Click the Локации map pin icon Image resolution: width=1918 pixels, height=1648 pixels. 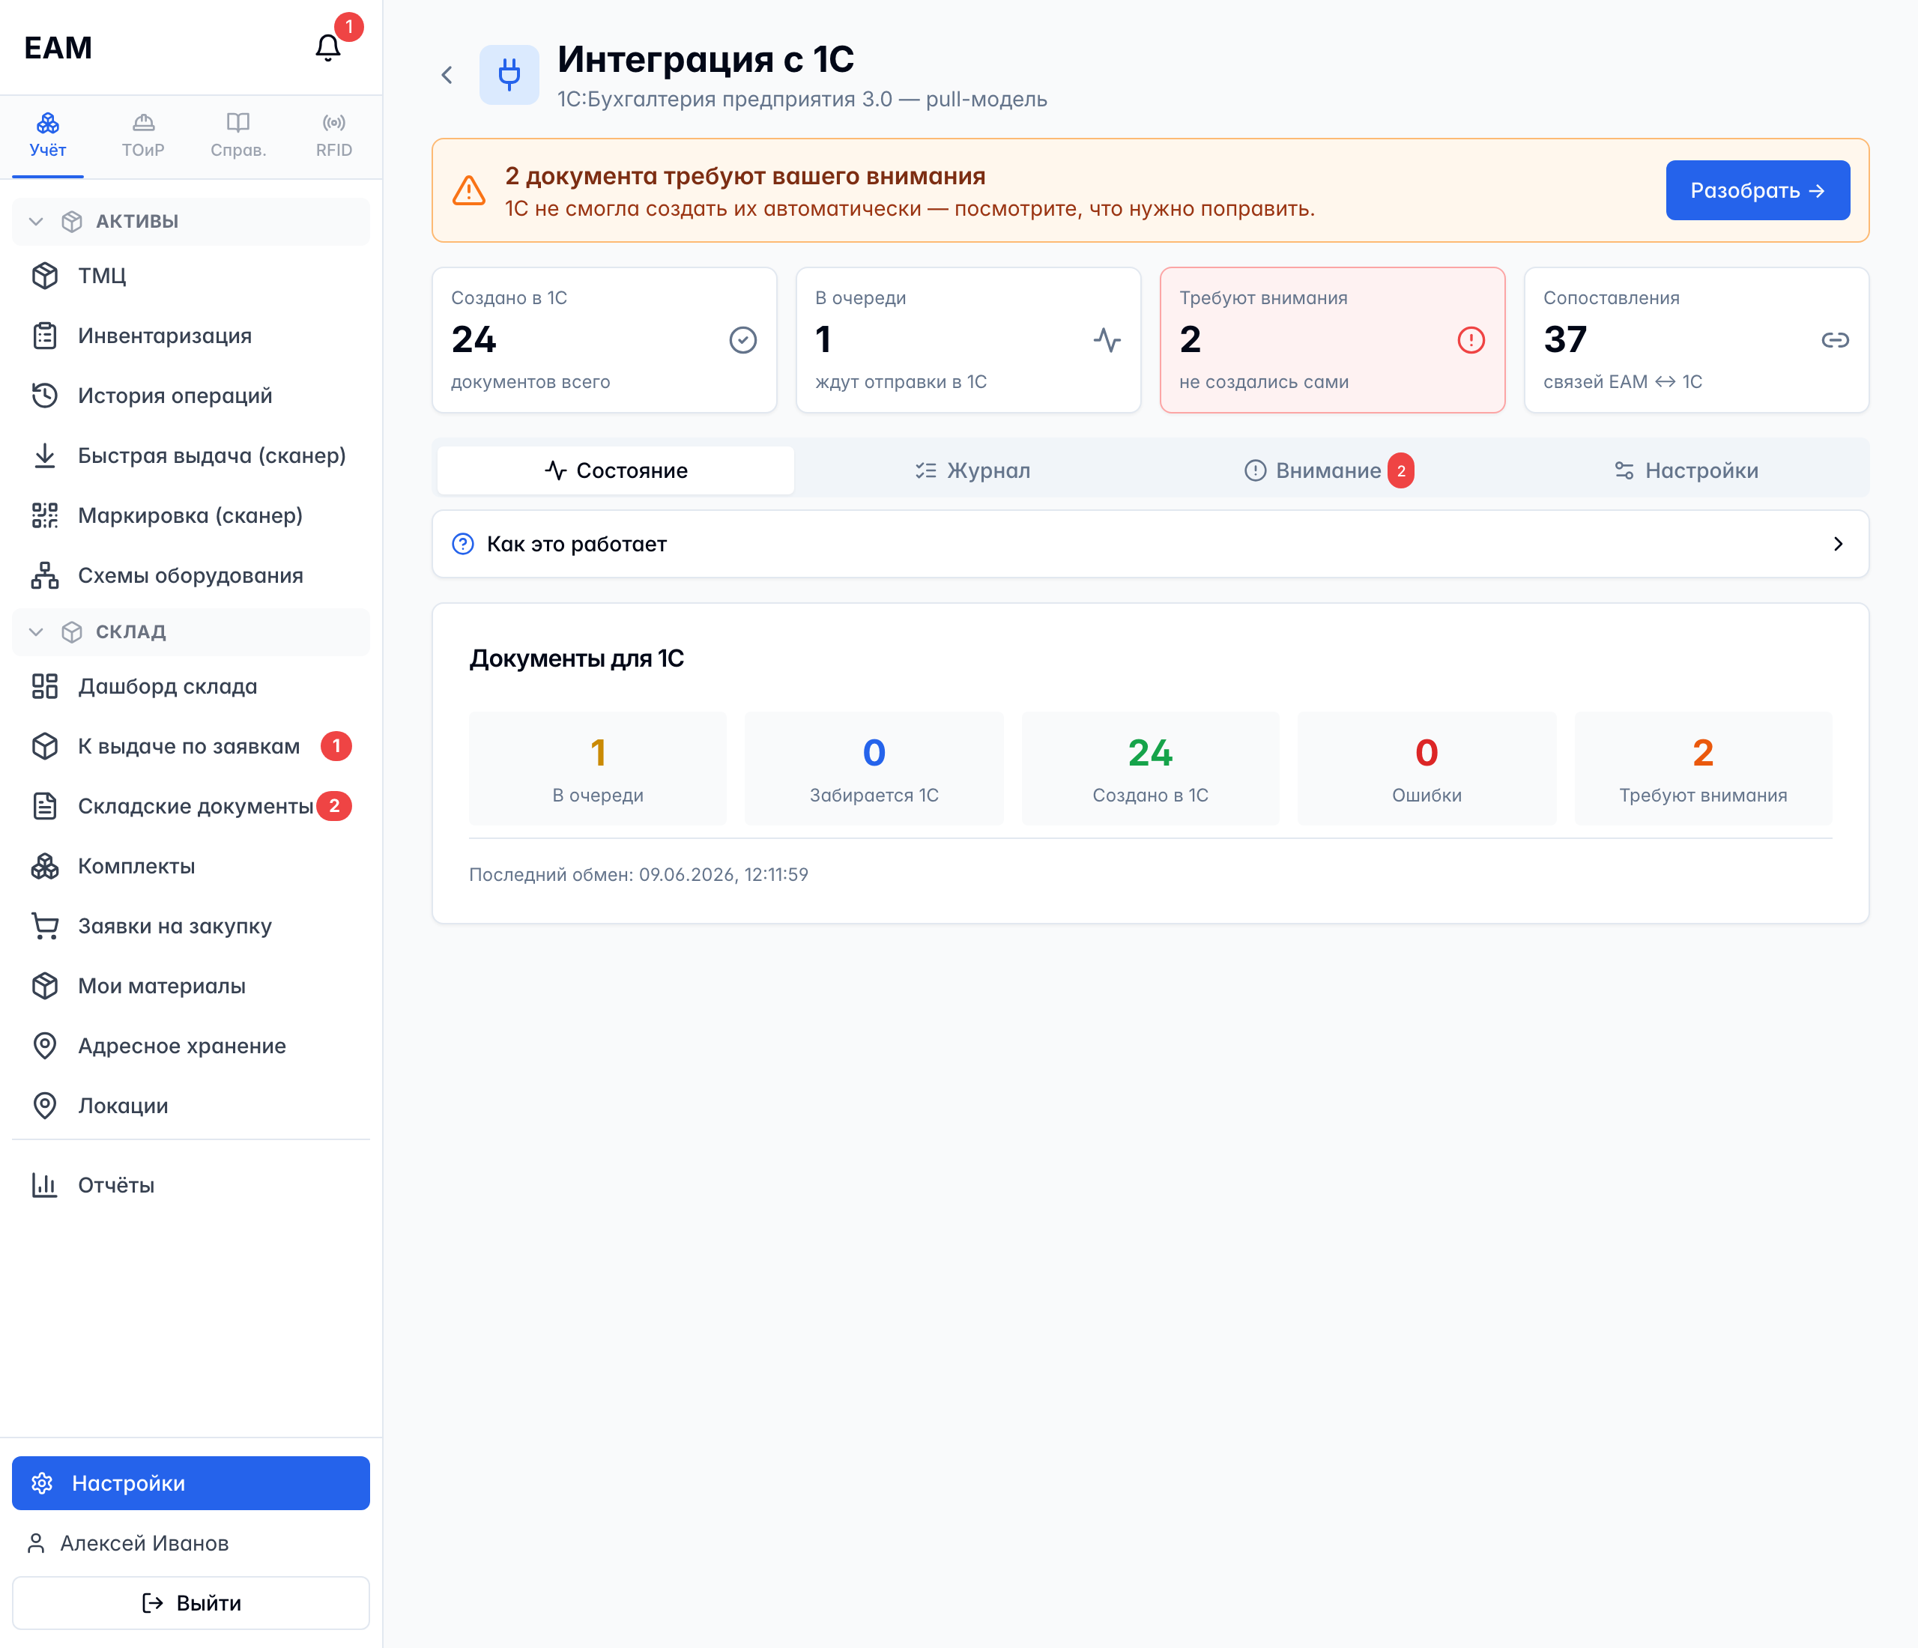[44, 1106]
